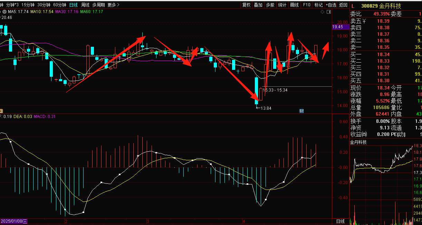422x225 pixels.
Task: Click the MA10: 17.54 indicator label
Action: (42, 12)
